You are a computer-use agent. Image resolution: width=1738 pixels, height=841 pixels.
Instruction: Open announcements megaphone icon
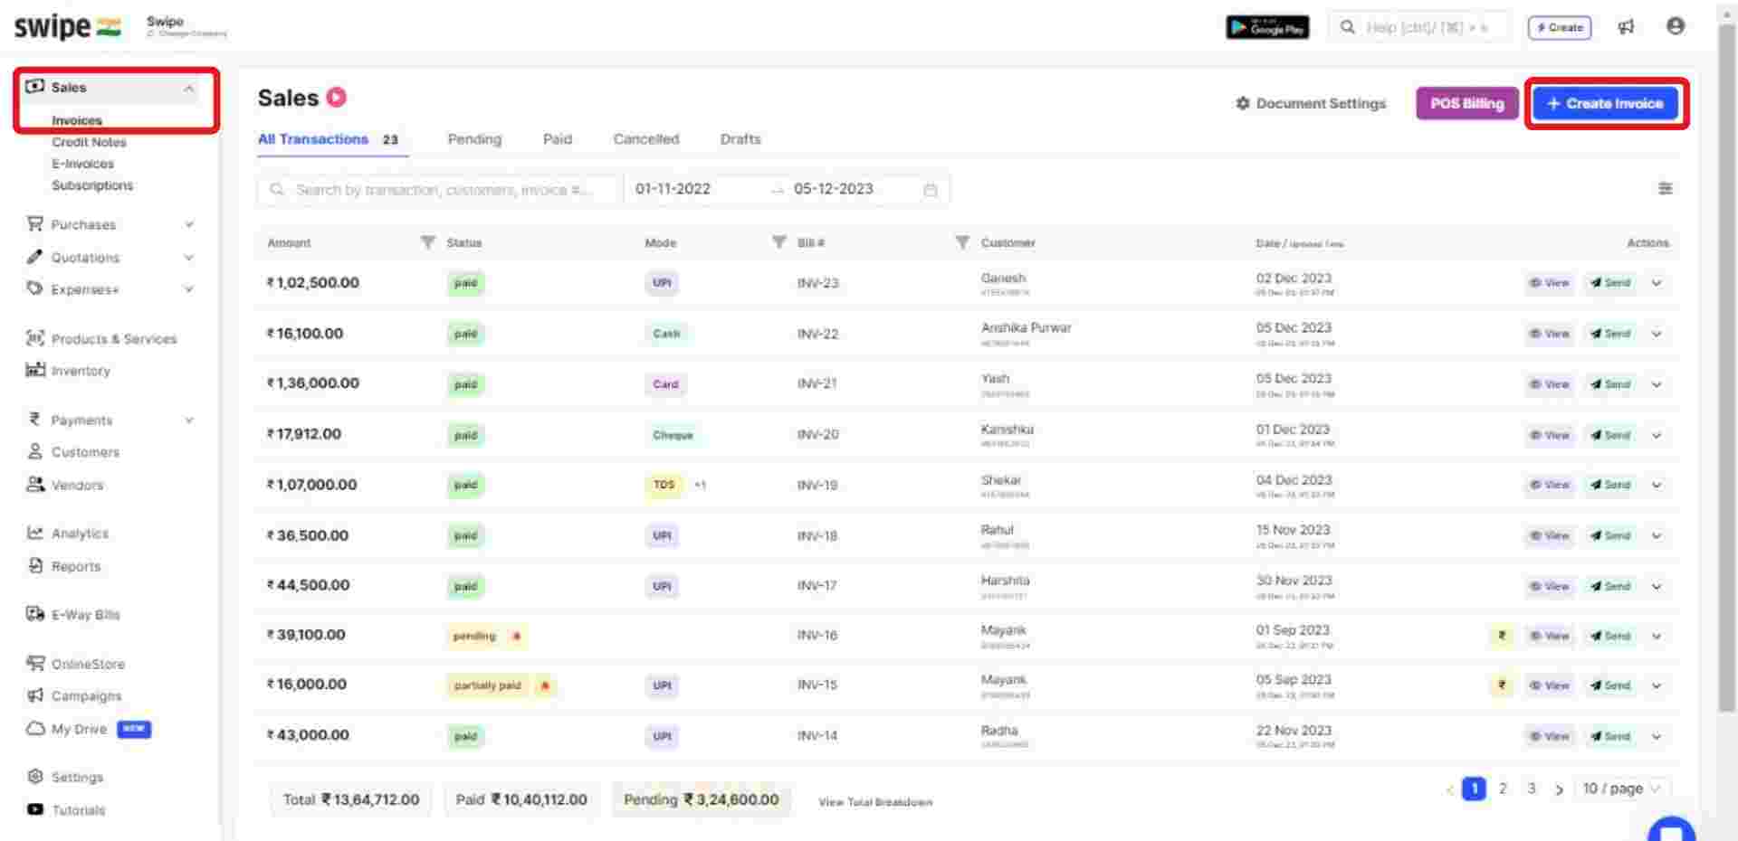pos(1627,27)
